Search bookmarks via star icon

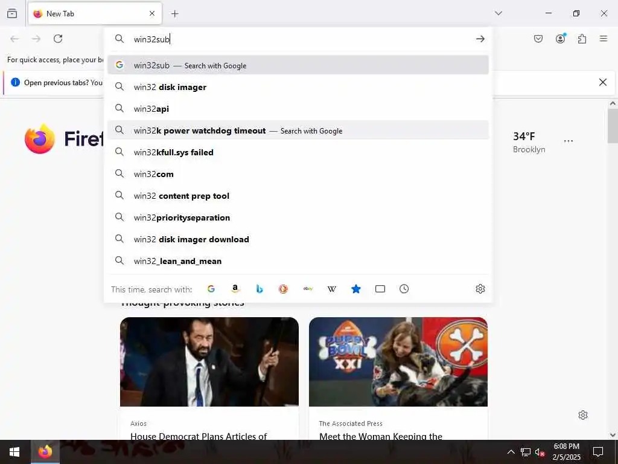356,289
